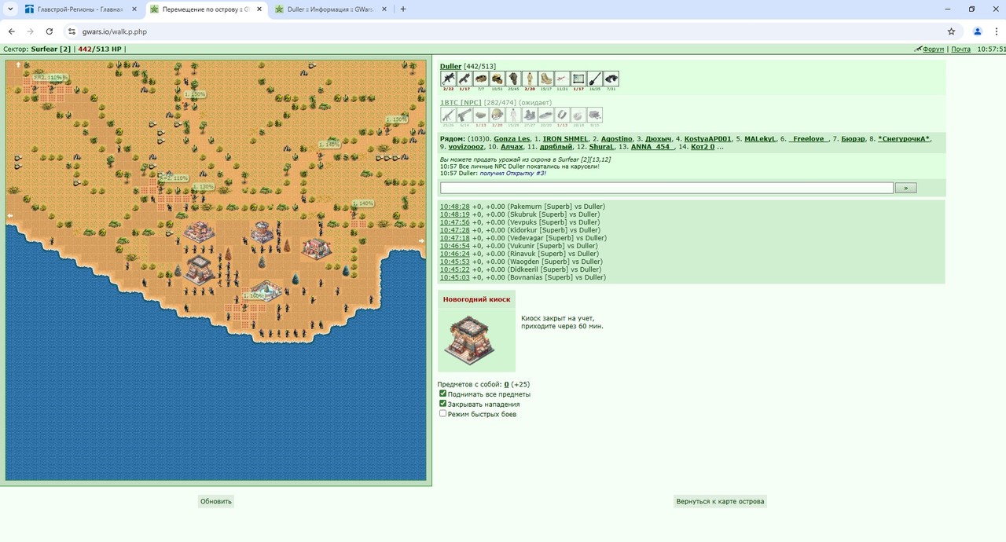Open the browser tab search dropdown arrow

(x=9, y=9)
